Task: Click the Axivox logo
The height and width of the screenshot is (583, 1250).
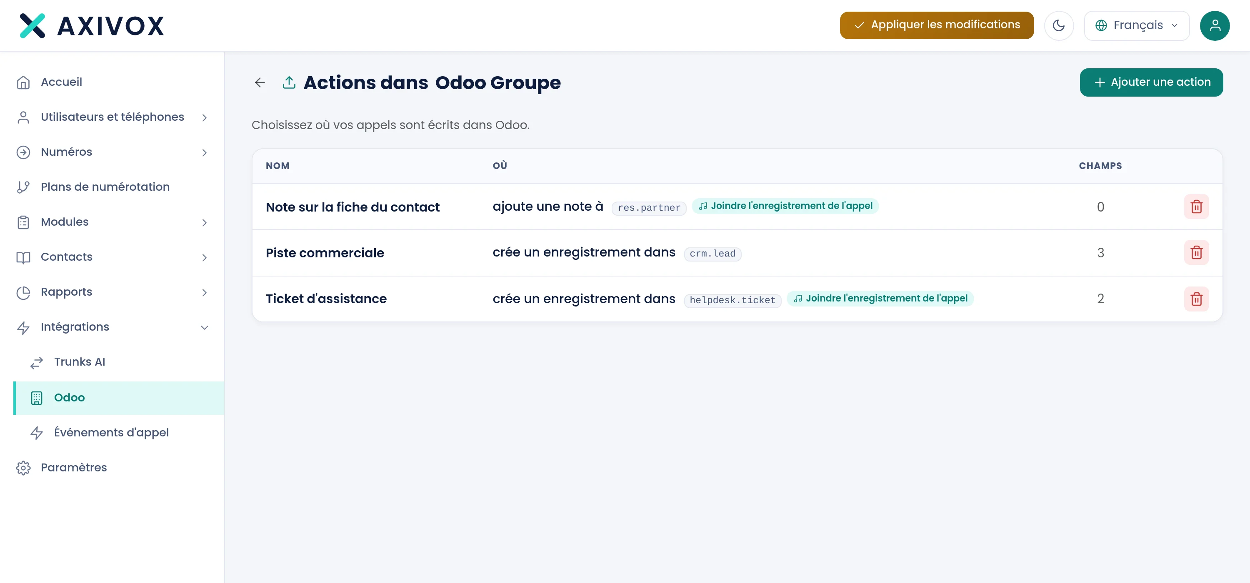Action: click(x=92, y=26)
